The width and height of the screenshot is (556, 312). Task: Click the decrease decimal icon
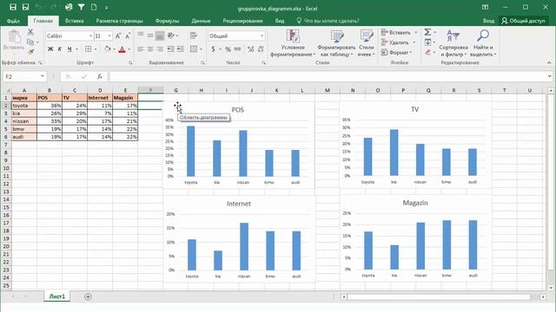261,49
